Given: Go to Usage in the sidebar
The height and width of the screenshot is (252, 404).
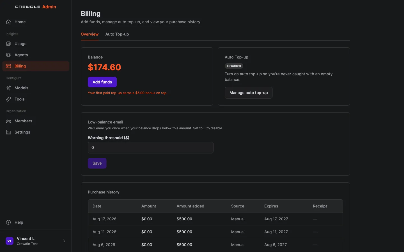Looking at the screenshot, I should 36,44.
